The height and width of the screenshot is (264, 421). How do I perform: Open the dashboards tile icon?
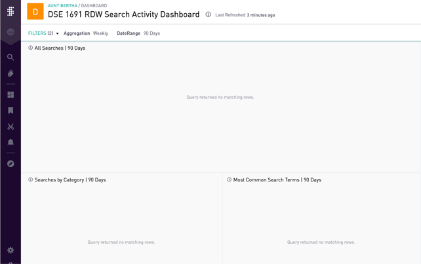click(x=10, y=95)
